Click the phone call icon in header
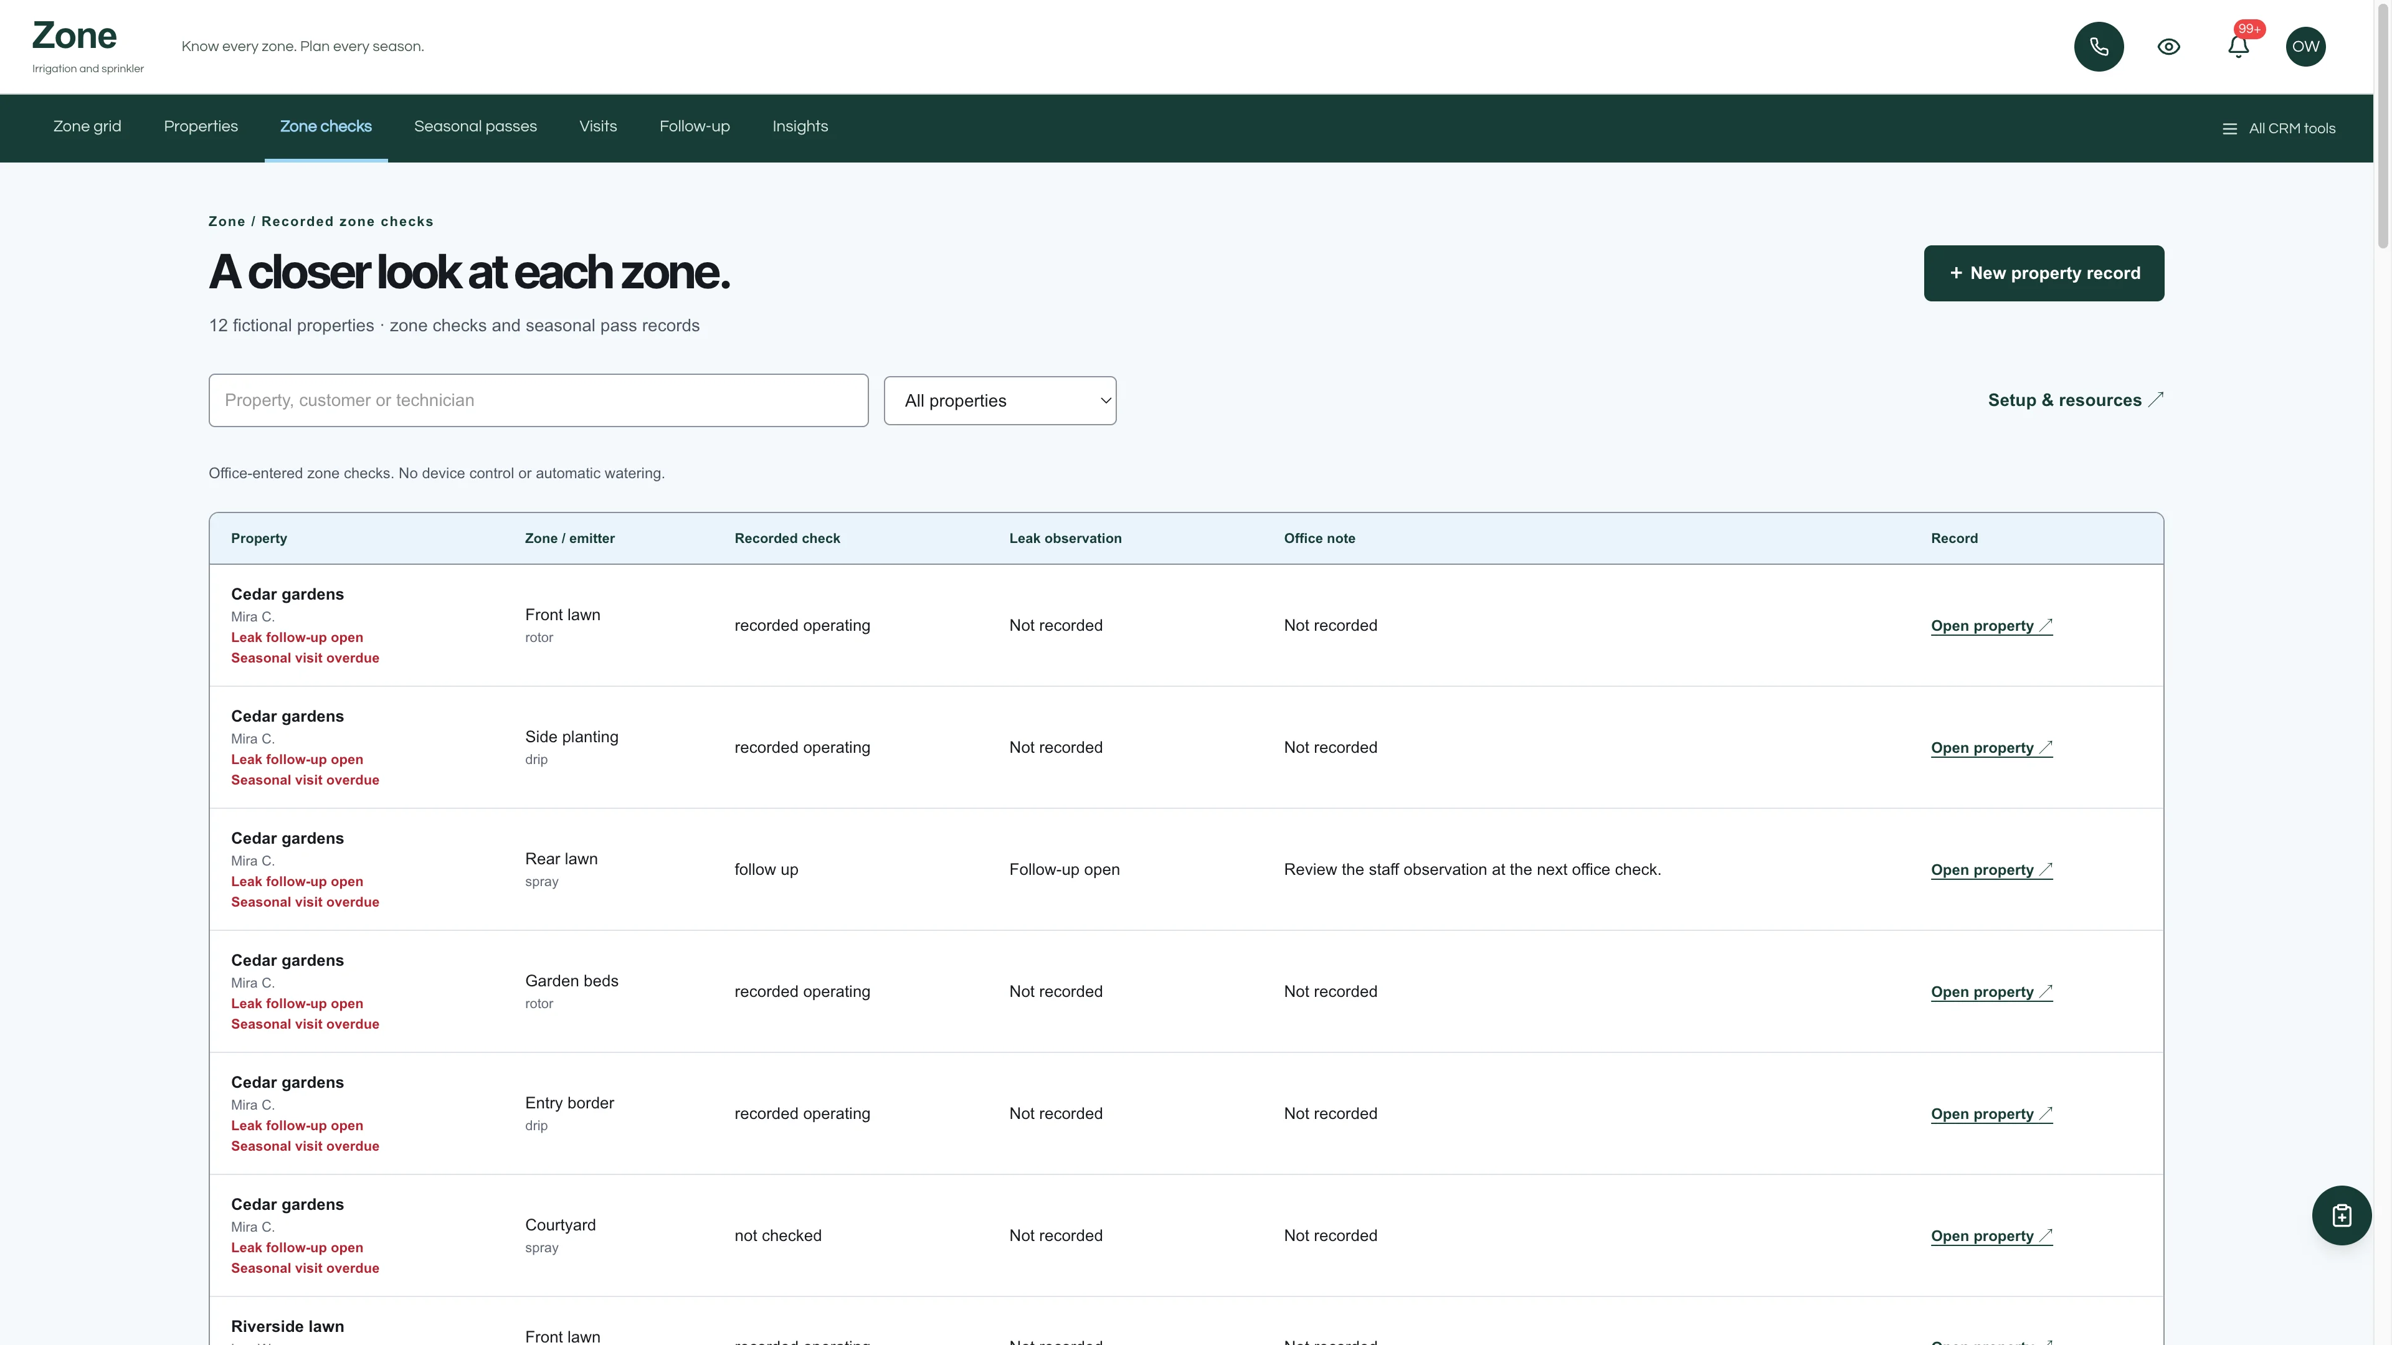Viewport: 2392px width, 1345px height. [x=2099, y=47]
